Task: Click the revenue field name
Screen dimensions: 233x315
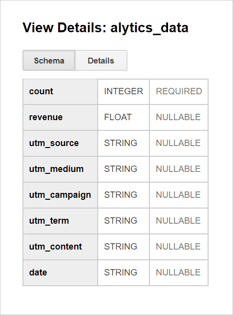Action: click(x=46, y=117)
